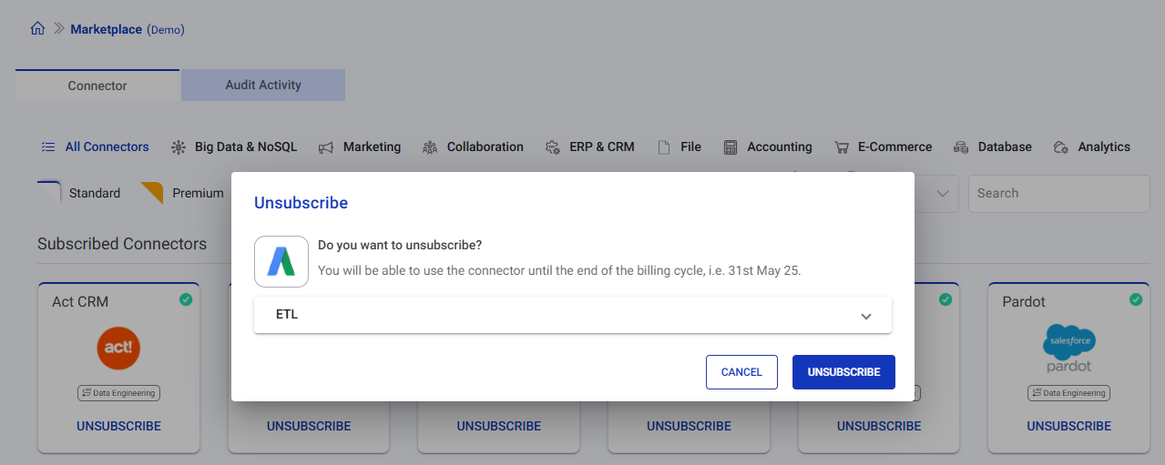This screenshot has height=465, width=1165.
Task: Click the Pardot card title
Action: point(1024,301)
